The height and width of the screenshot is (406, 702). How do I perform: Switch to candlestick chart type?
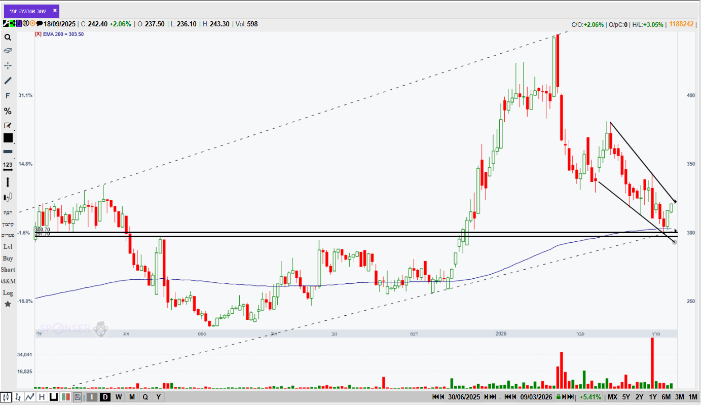coord(6,397)
